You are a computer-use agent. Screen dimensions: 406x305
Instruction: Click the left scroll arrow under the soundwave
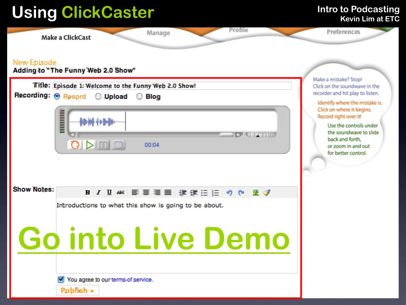coord(73,135)
